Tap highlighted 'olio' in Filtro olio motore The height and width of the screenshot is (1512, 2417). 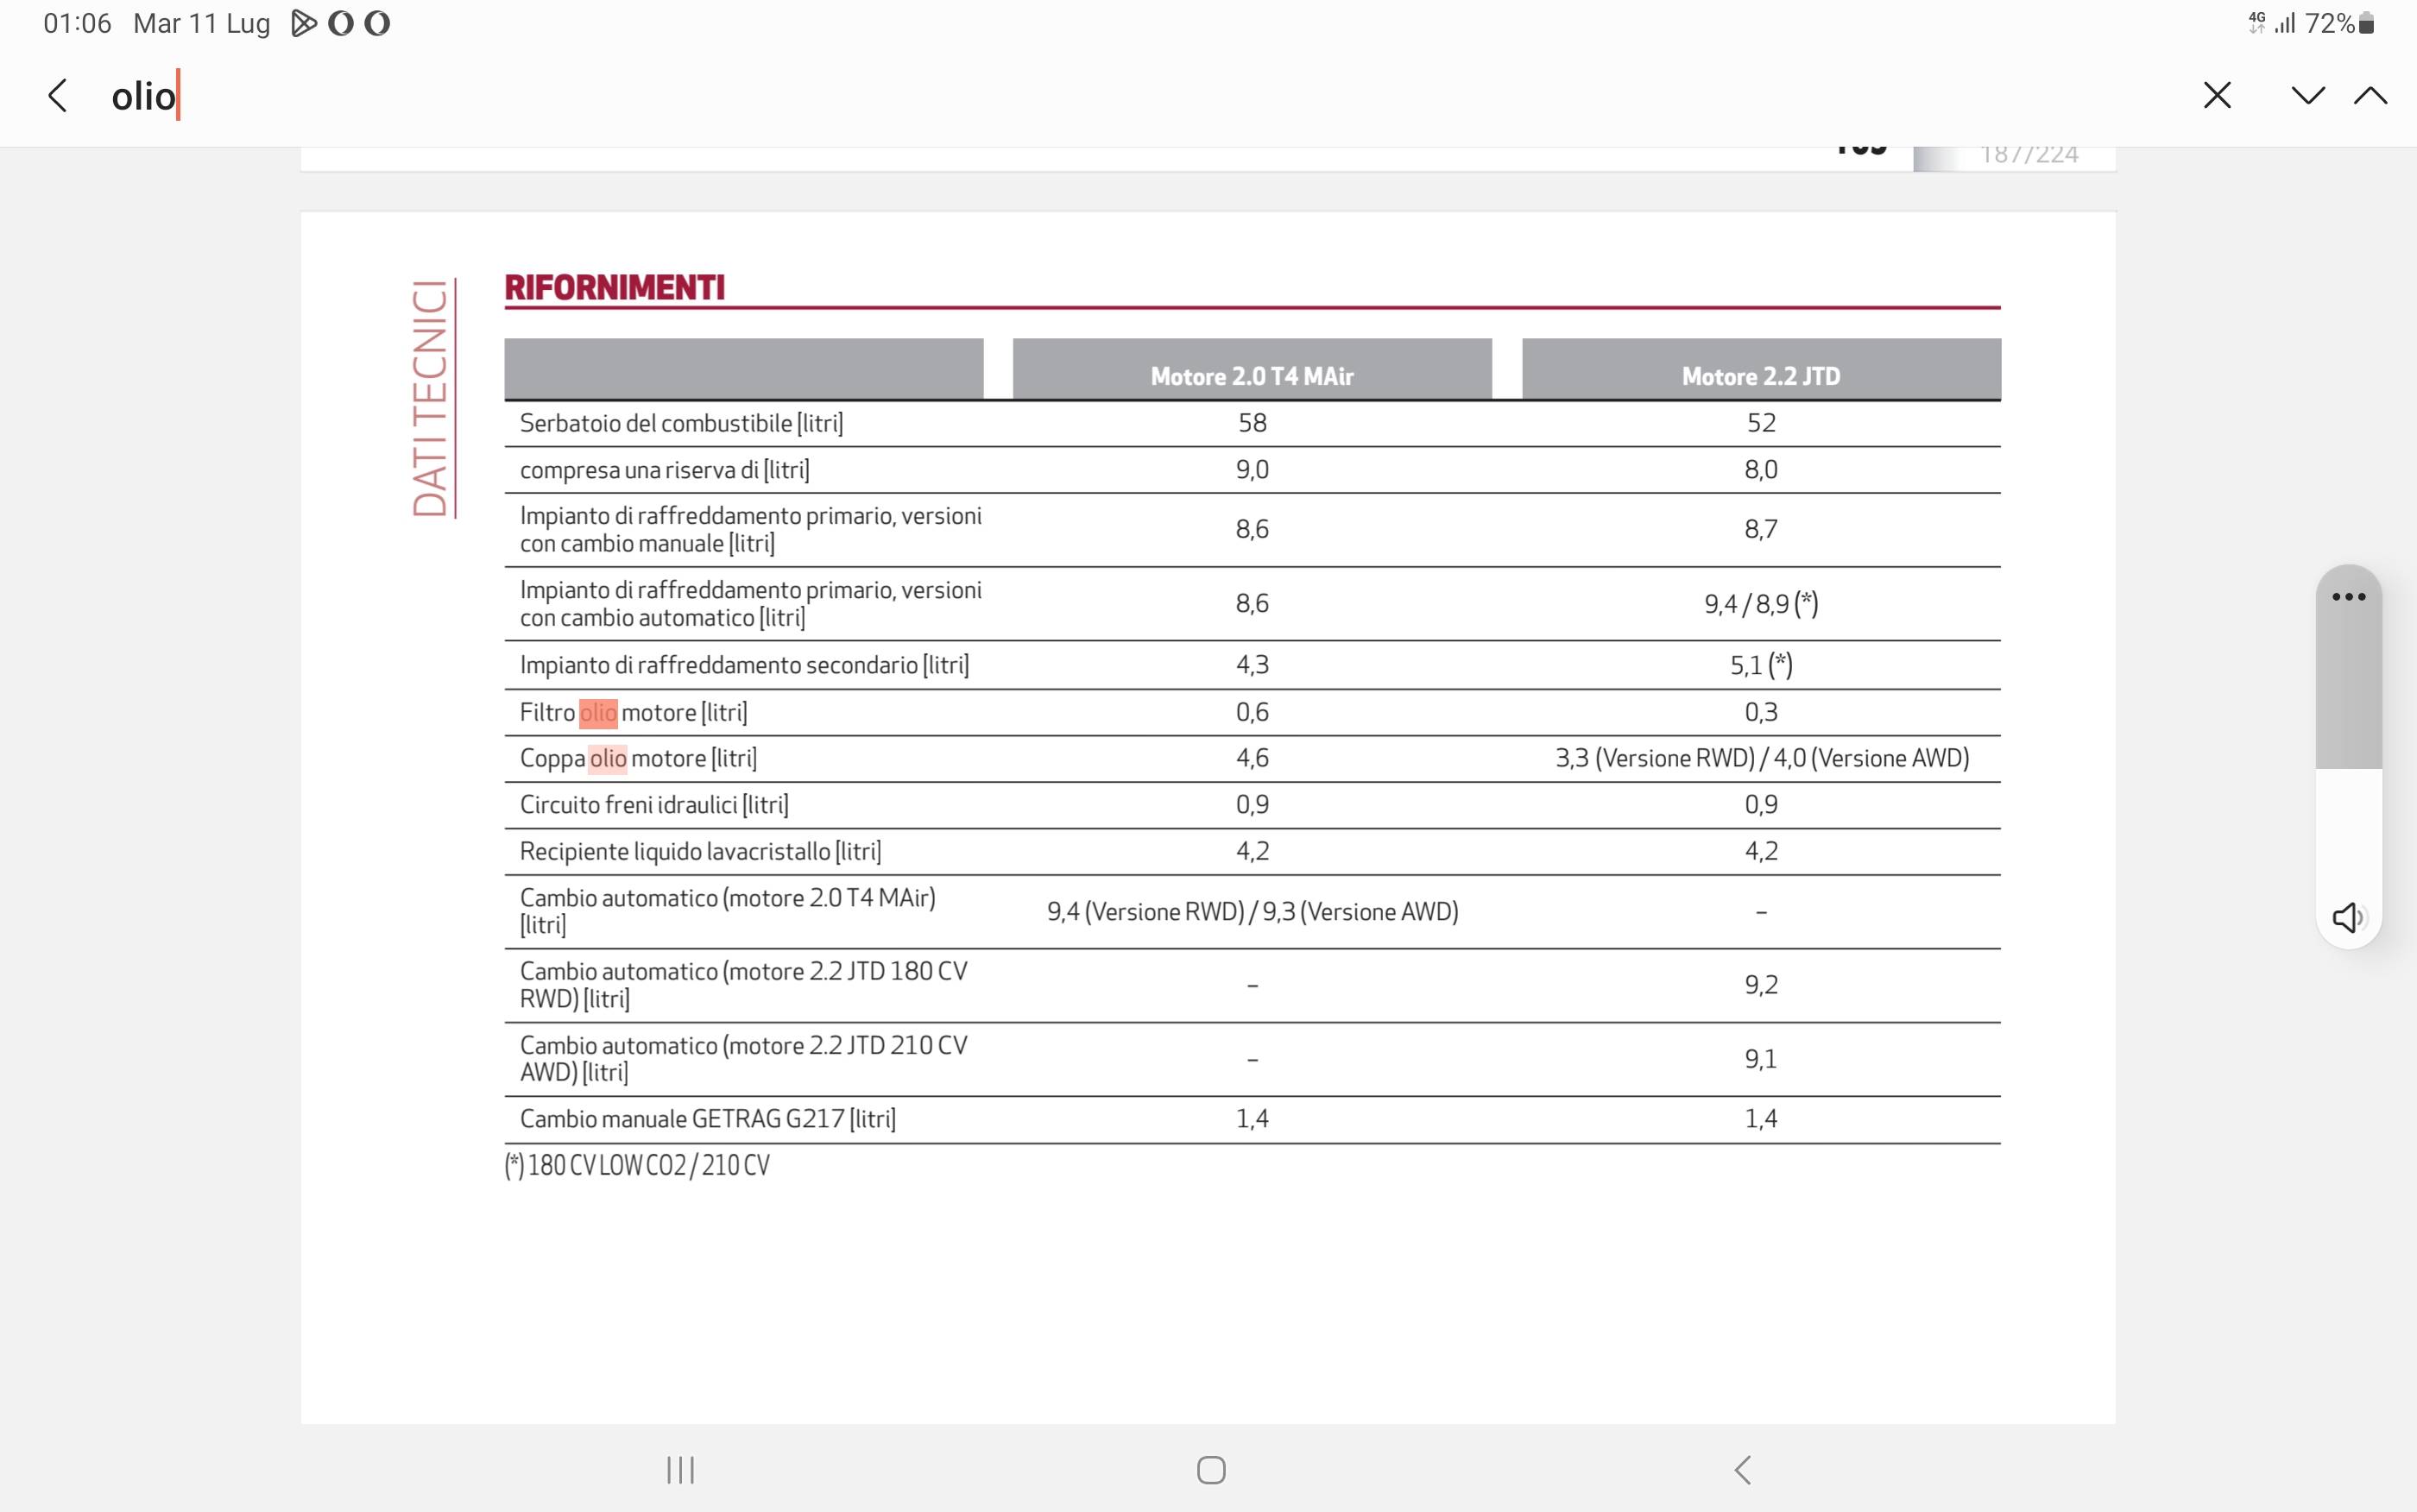pos(598,713)
